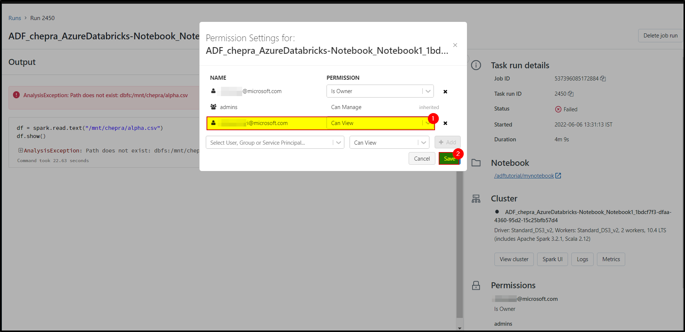Open cluster Metrics
685x332 pixels.
click(x=611, y=259)
